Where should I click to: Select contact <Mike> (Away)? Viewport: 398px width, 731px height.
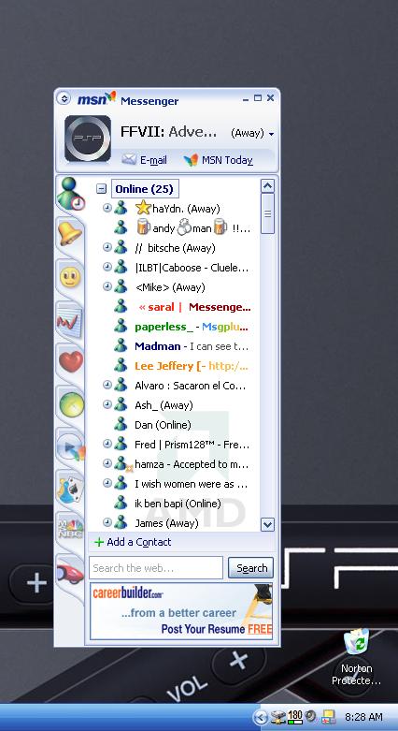click(x=170, y=287)
